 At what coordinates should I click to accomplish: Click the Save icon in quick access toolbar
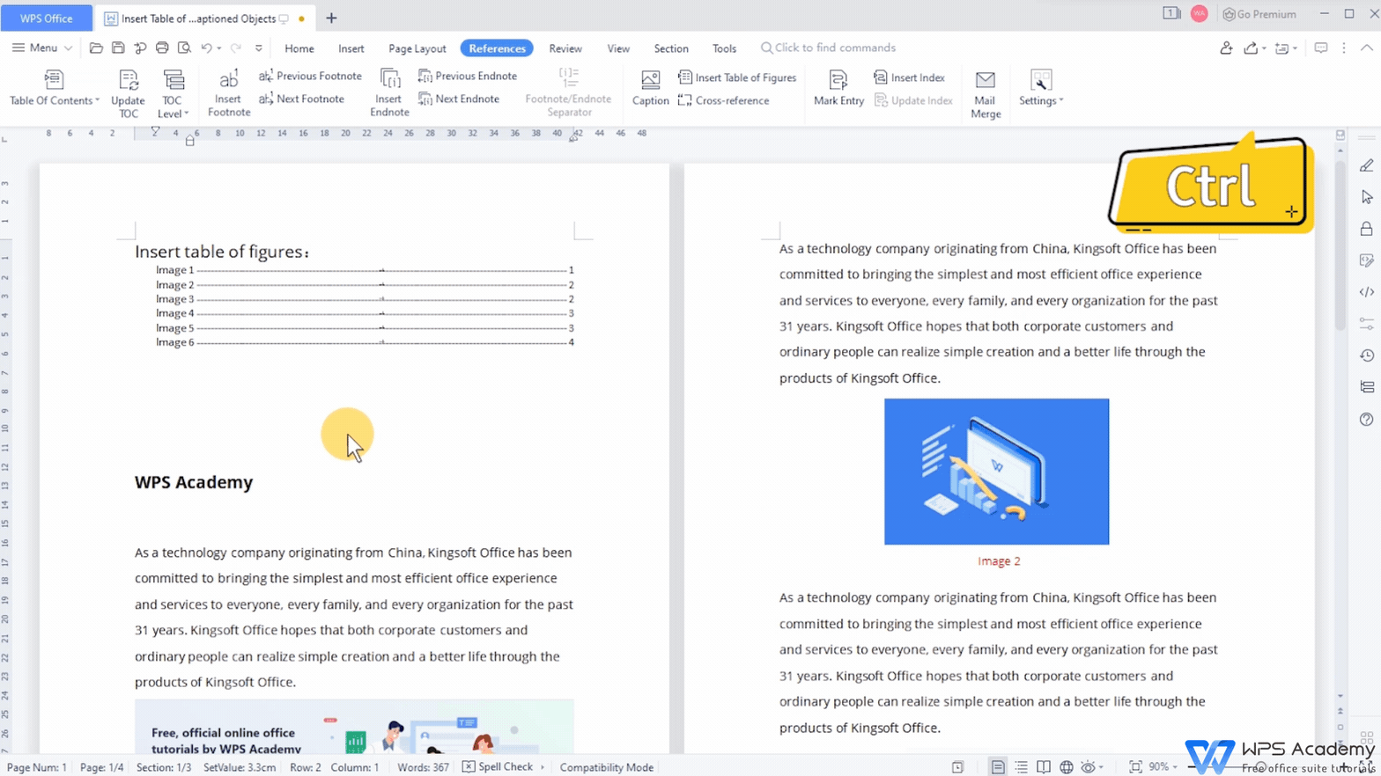pos(118,48)
